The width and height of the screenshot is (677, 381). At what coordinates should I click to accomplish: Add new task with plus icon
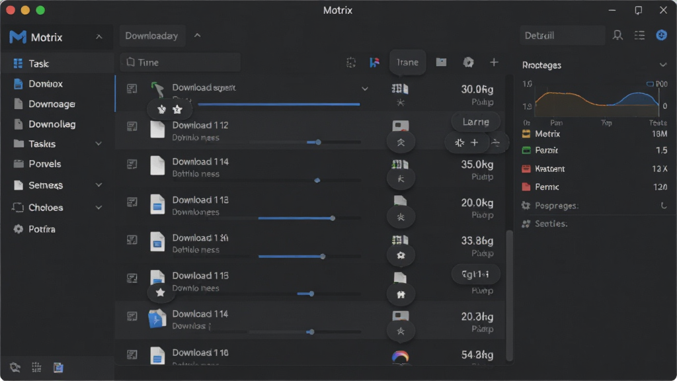[x=494, y=63]
